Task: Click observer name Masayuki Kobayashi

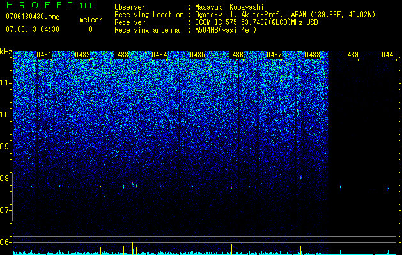Action: (229, 7)
